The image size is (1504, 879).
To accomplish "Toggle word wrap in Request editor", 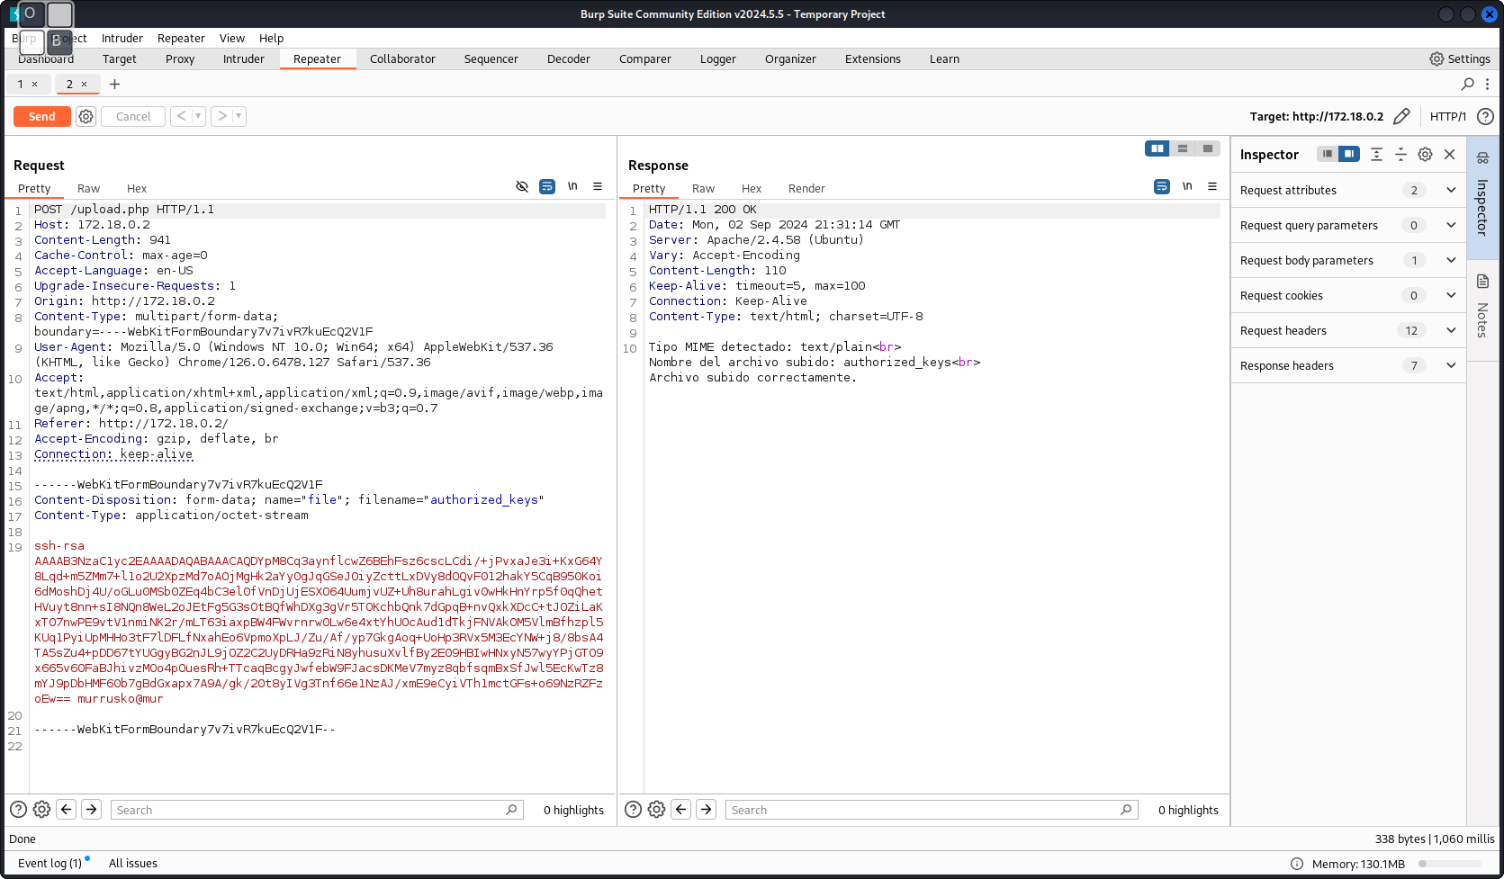I will pyautogui.click(x=547, y=186).
